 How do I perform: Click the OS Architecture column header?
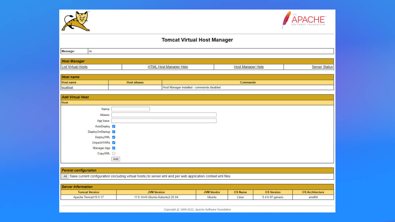click(x=313, y=192)
